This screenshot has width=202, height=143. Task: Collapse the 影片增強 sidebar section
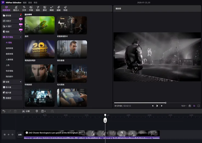pos(20,37)
